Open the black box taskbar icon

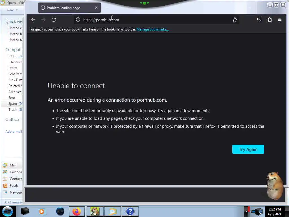25,211
